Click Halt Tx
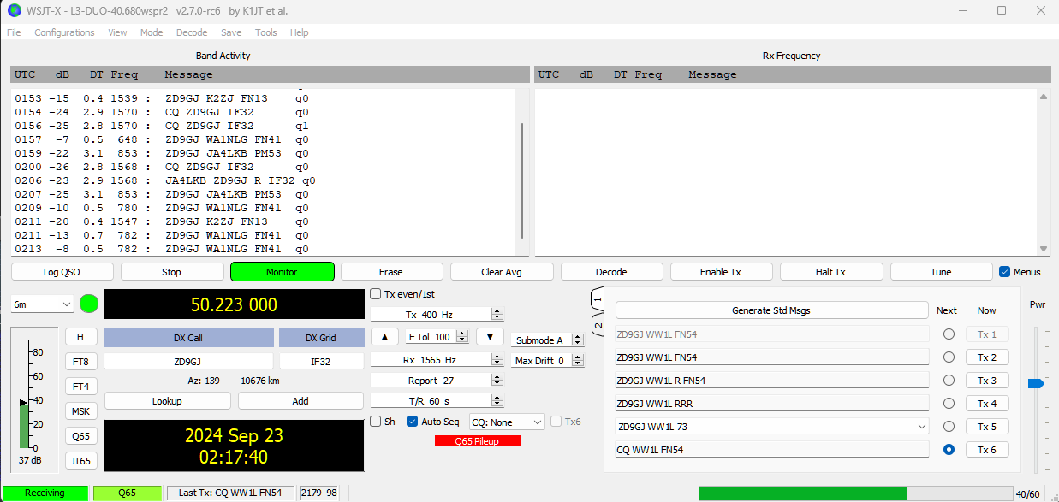 pos(830,272)
